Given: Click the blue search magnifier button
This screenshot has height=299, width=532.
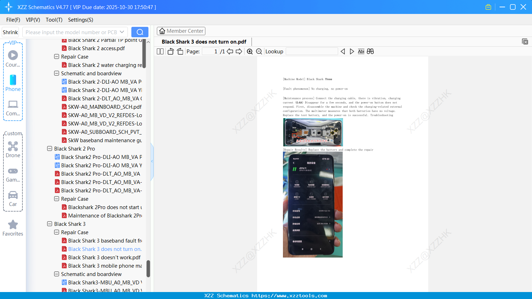Looking at the screenshot, I should 140,32.
